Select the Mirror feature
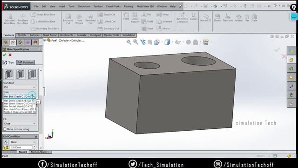298x168 pixels. point(163,28)
